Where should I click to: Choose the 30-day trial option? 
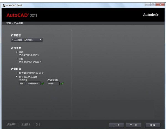point(17,73)
